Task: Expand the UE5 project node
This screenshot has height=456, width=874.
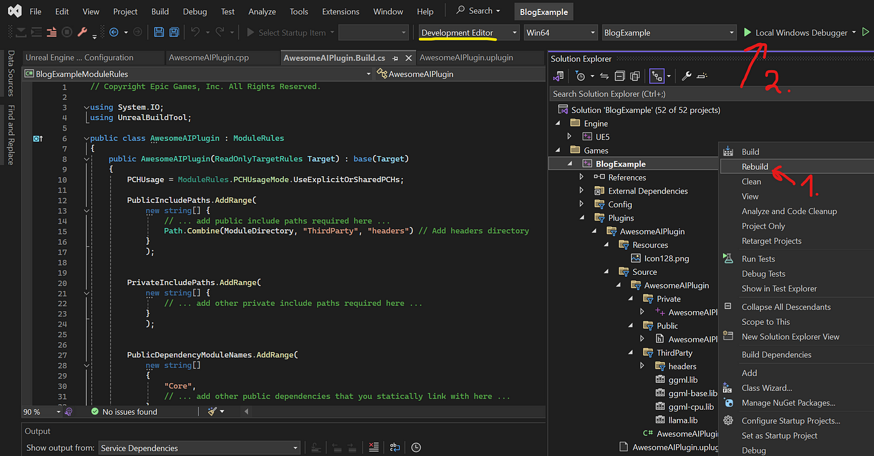Action: pos(569,136)
